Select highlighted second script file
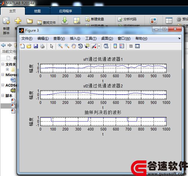The height and width of the screenshot is (176, 188). coord(13,106)
